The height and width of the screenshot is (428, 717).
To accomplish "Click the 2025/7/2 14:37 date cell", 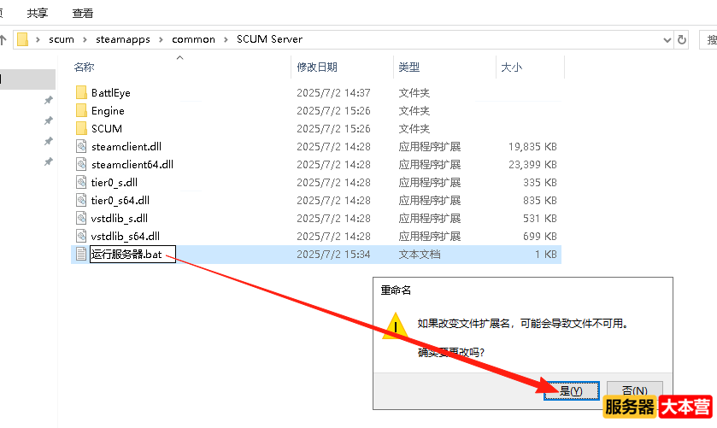I will [333, 93].
